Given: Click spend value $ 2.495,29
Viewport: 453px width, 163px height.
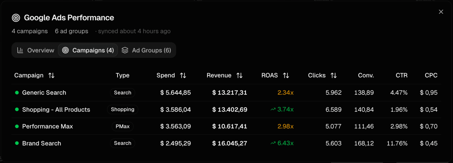Looking at the screenshot, I should click(x=175, y=143).
